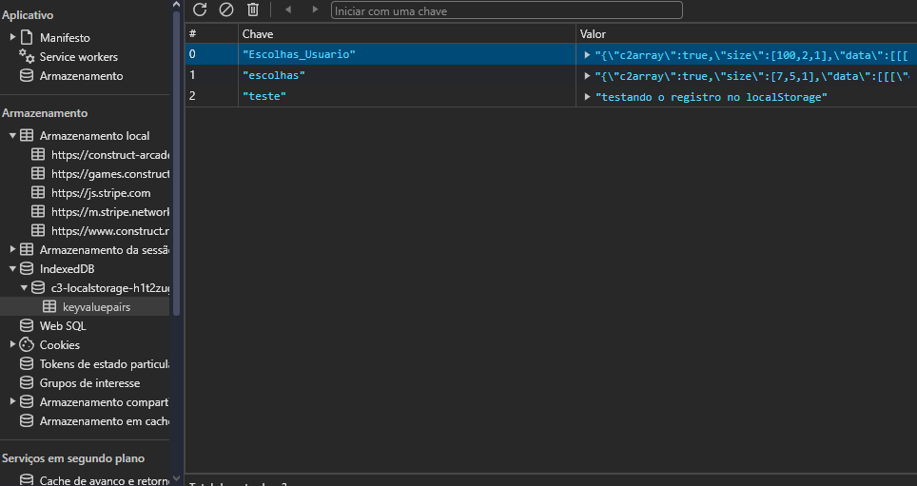
Task: Focus the 'Iniciar com uma chave' key filter field
Action: click(x=506, y=10)
